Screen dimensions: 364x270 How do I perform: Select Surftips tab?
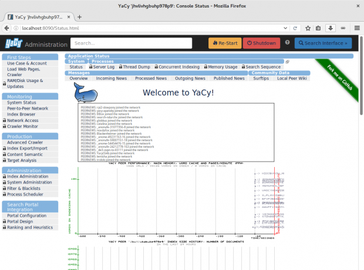click(261, 78)
